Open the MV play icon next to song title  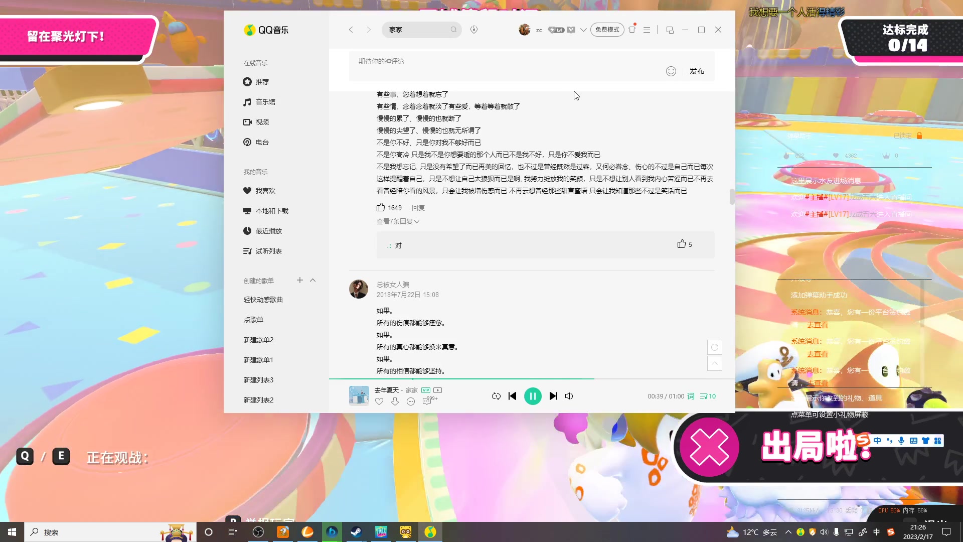pyautogui.click(x=438, y=390)
